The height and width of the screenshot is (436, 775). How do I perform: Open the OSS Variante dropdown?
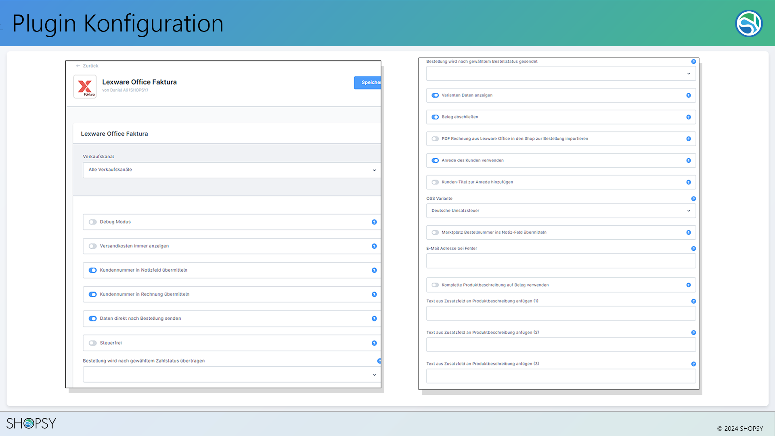561,211
